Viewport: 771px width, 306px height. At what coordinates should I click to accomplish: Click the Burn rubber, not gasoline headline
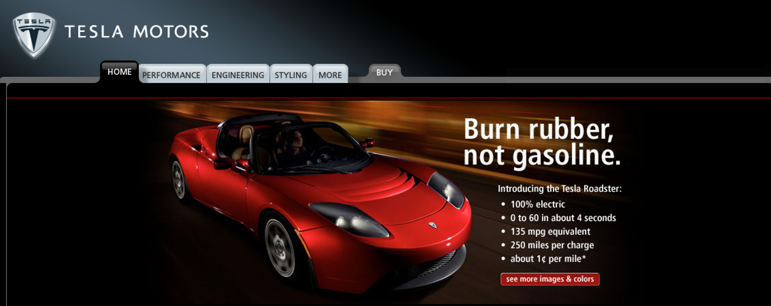coord(542,142)
